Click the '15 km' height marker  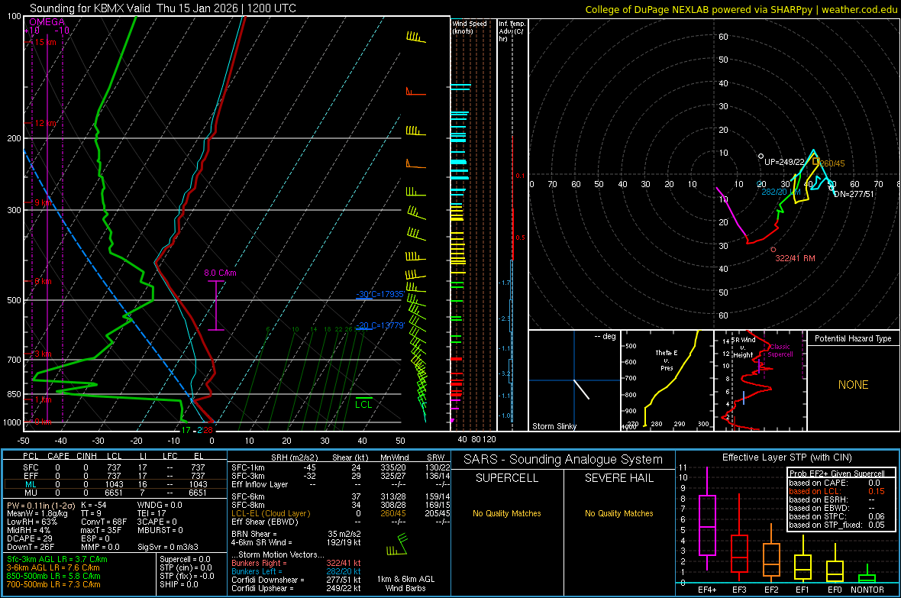46,42
